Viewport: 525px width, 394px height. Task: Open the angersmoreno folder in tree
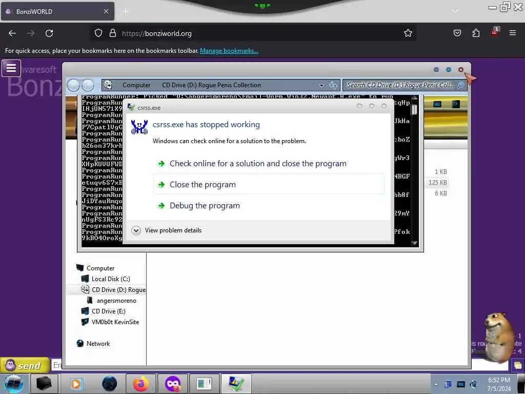[116, 301]
